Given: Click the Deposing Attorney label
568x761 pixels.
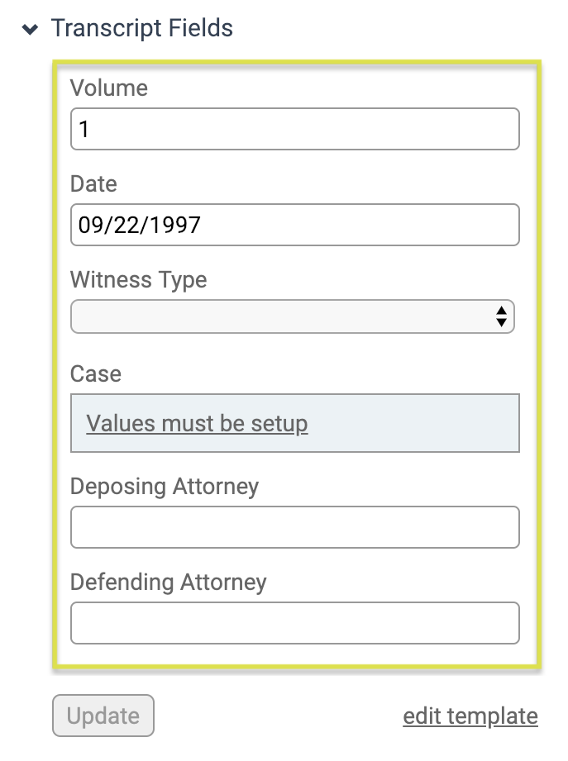Looking at the screenshot, I should 164,487.
